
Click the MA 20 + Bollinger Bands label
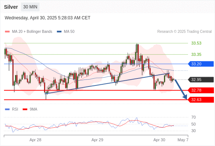click(x=32, y=32)
